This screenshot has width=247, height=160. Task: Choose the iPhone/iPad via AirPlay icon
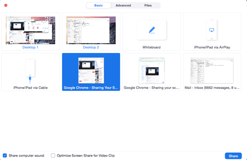pos(212,30)
